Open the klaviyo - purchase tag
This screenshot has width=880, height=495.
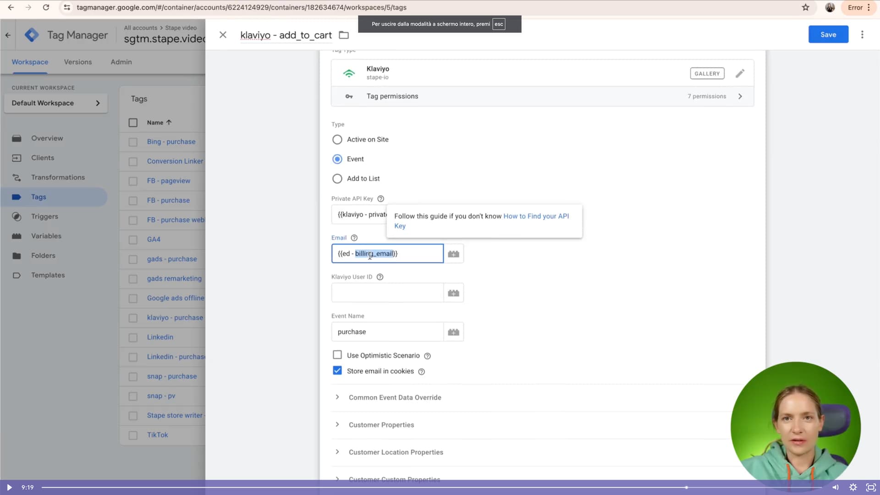click(x=175, y=318)
